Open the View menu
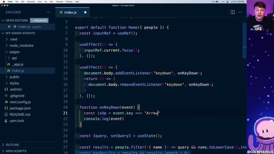Screen dimensions: 274x154 [x=40, y=2]
